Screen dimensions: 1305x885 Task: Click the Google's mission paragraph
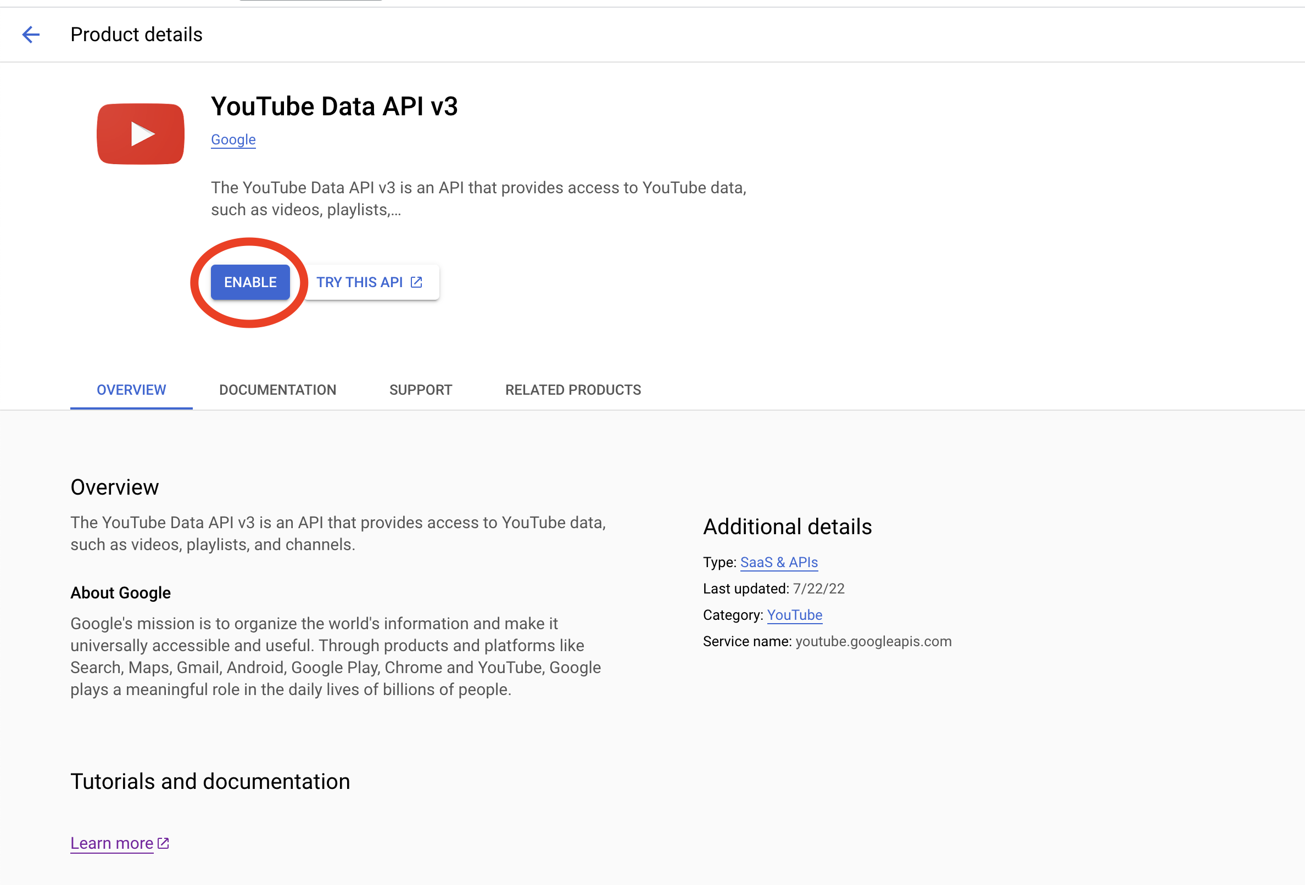[x=336, y=656]
